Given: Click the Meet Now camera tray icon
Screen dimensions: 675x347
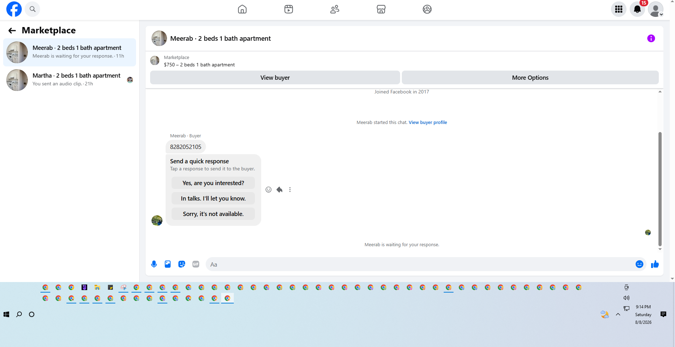Looking at the screenshot, I should tap(626, 287).
